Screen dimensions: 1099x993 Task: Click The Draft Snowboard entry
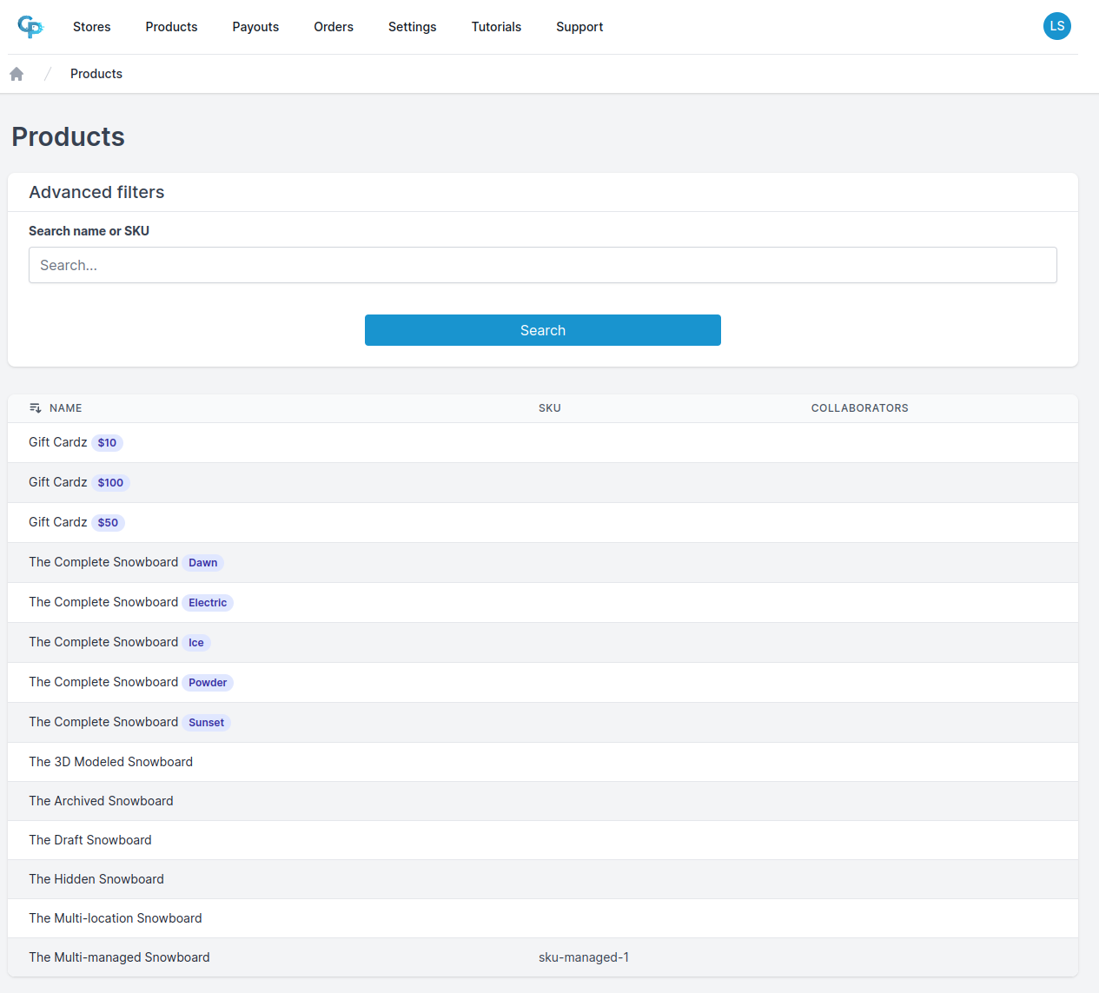(x=90, y=840)
